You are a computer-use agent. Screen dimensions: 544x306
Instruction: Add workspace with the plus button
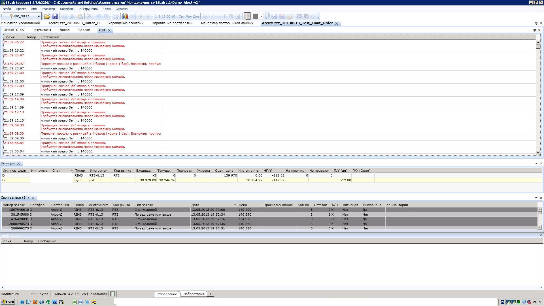pyautogui.click(x=211, y=294)
